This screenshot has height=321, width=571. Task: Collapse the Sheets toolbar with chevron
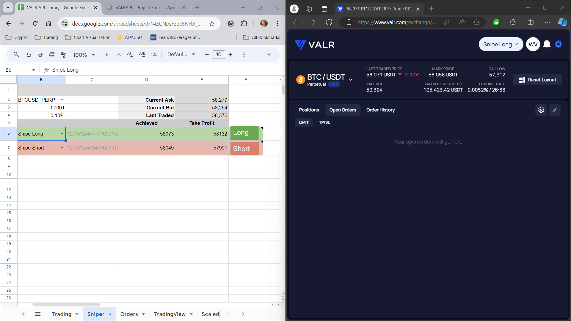(269, 55)
